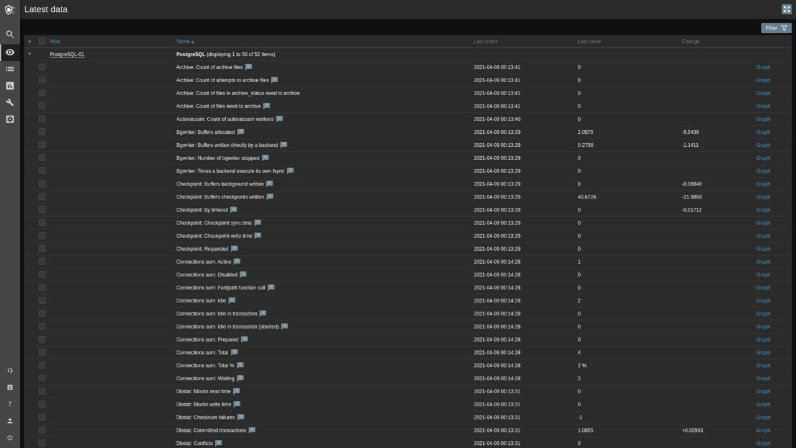Collapse the PostgreSQL-01 host group
This screenshot has height=448, width=796.
coord(29,54)
